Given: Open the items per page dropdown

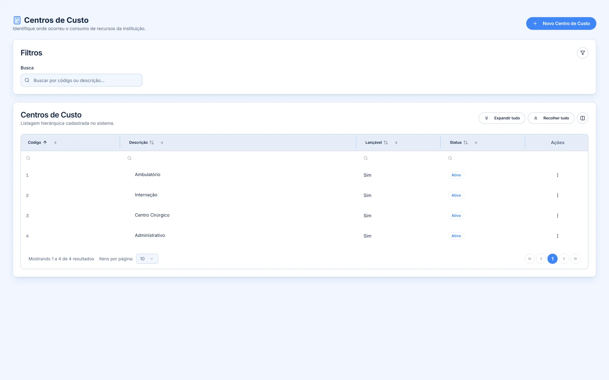Looking at the screenshot, I should 147,259.
